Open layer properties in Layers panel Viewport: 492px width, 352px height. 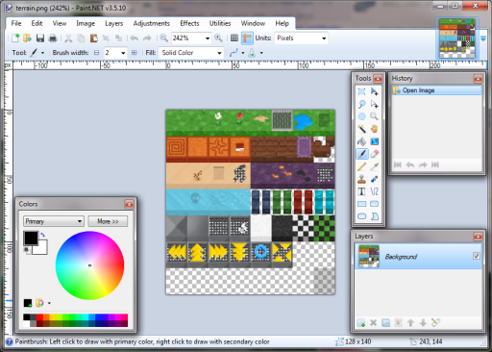(435, 322)
